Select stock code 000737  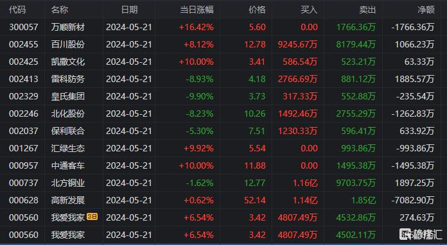pyautogui.click(x=23, y=183)
